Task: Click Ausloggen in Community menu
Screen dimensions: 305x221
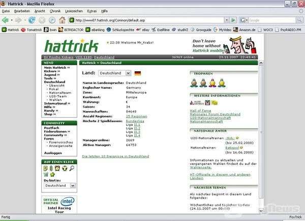Action: [53, 153]
